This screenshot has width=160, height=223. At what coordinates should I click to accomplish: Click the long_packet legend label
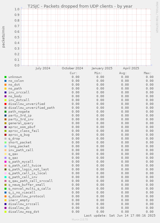click(19, 146)
